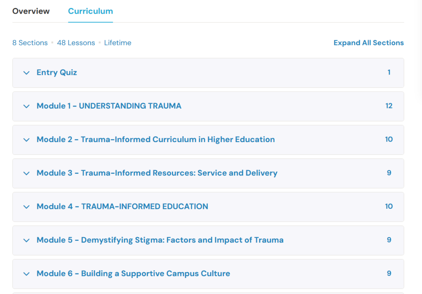Expand the Entry Quiz section chevron
422x294 pixels.
click(x=26, y=73)
